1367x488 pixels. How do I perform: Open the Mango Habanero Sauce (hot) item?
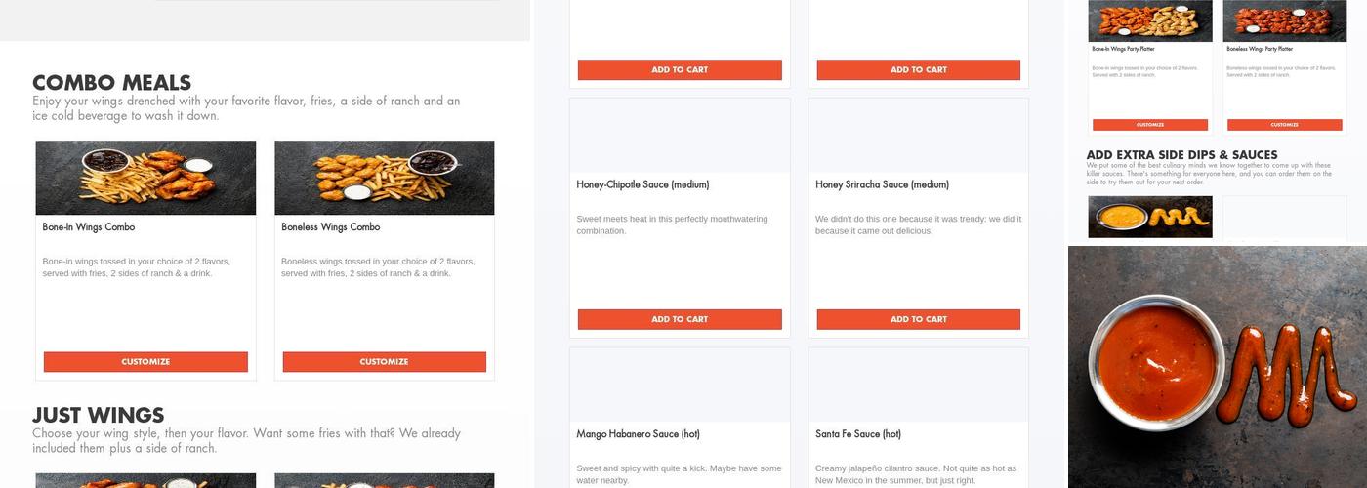(x=638, y=434)
